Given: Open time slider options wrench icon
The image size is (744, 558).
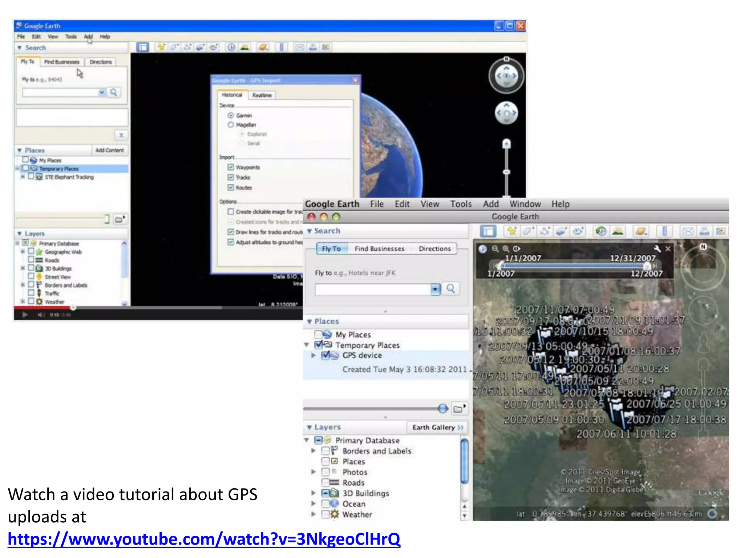Looking at the screenshot, I should 657,249.
